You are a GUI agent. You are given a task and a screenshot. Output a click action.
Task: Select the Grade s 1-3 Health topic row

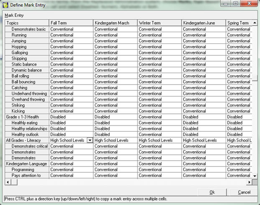(27, 117)
